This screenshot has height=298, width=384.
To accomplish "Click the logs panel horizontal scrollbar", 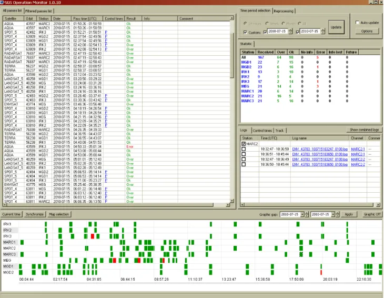I will [x=310, y=205].
